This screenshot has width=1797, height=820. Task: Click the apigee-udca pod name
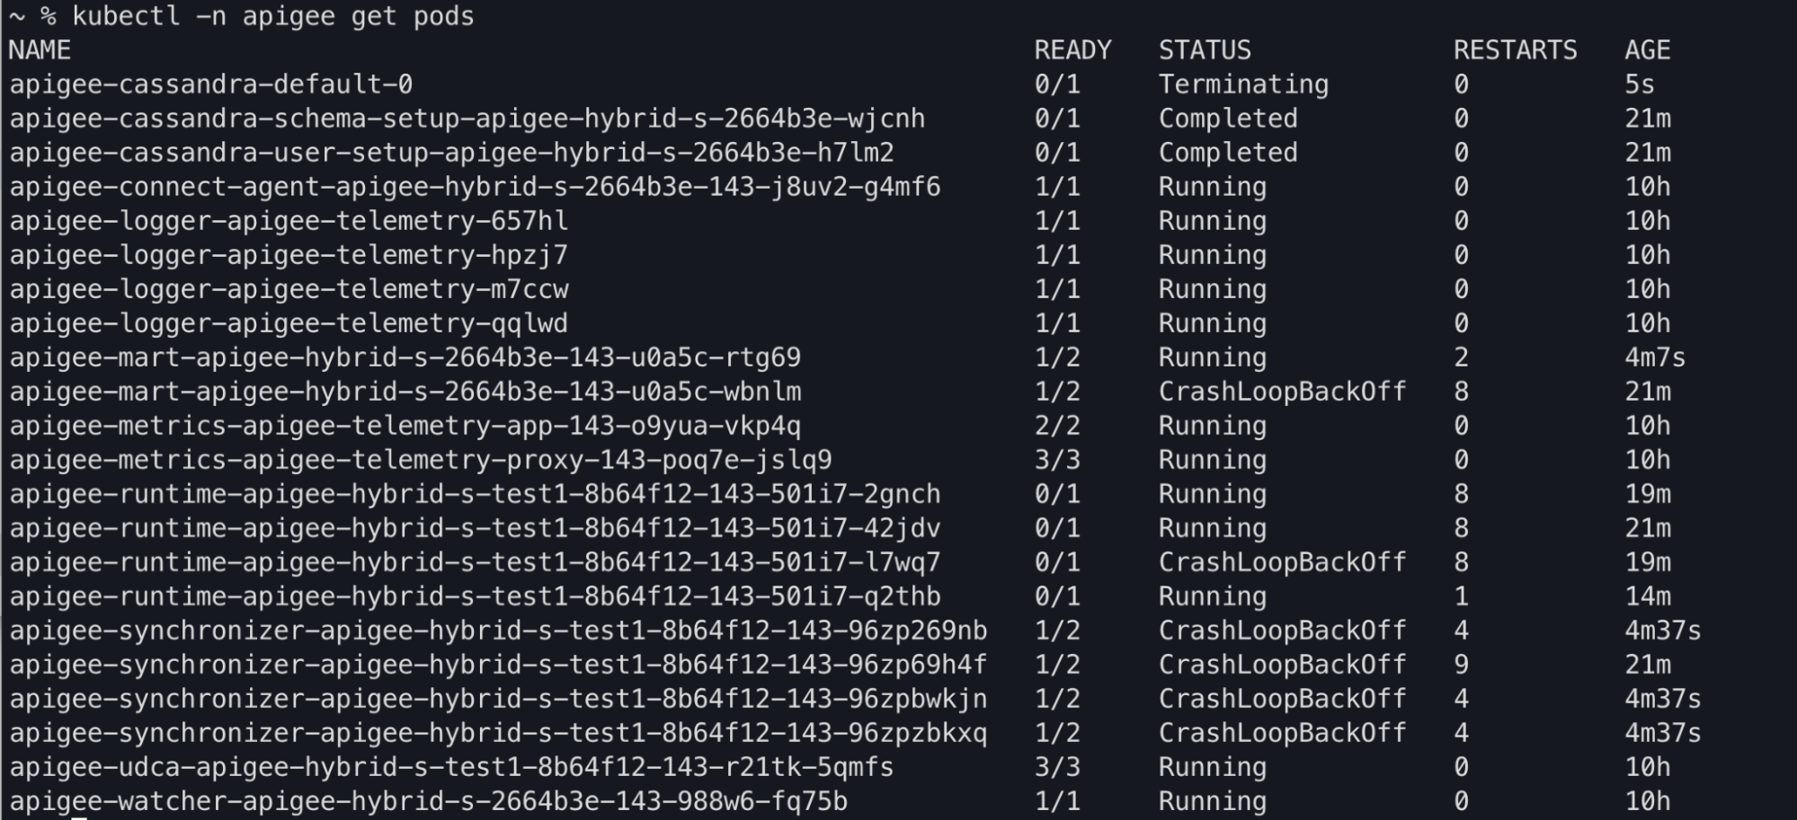(x=452, y=767)
